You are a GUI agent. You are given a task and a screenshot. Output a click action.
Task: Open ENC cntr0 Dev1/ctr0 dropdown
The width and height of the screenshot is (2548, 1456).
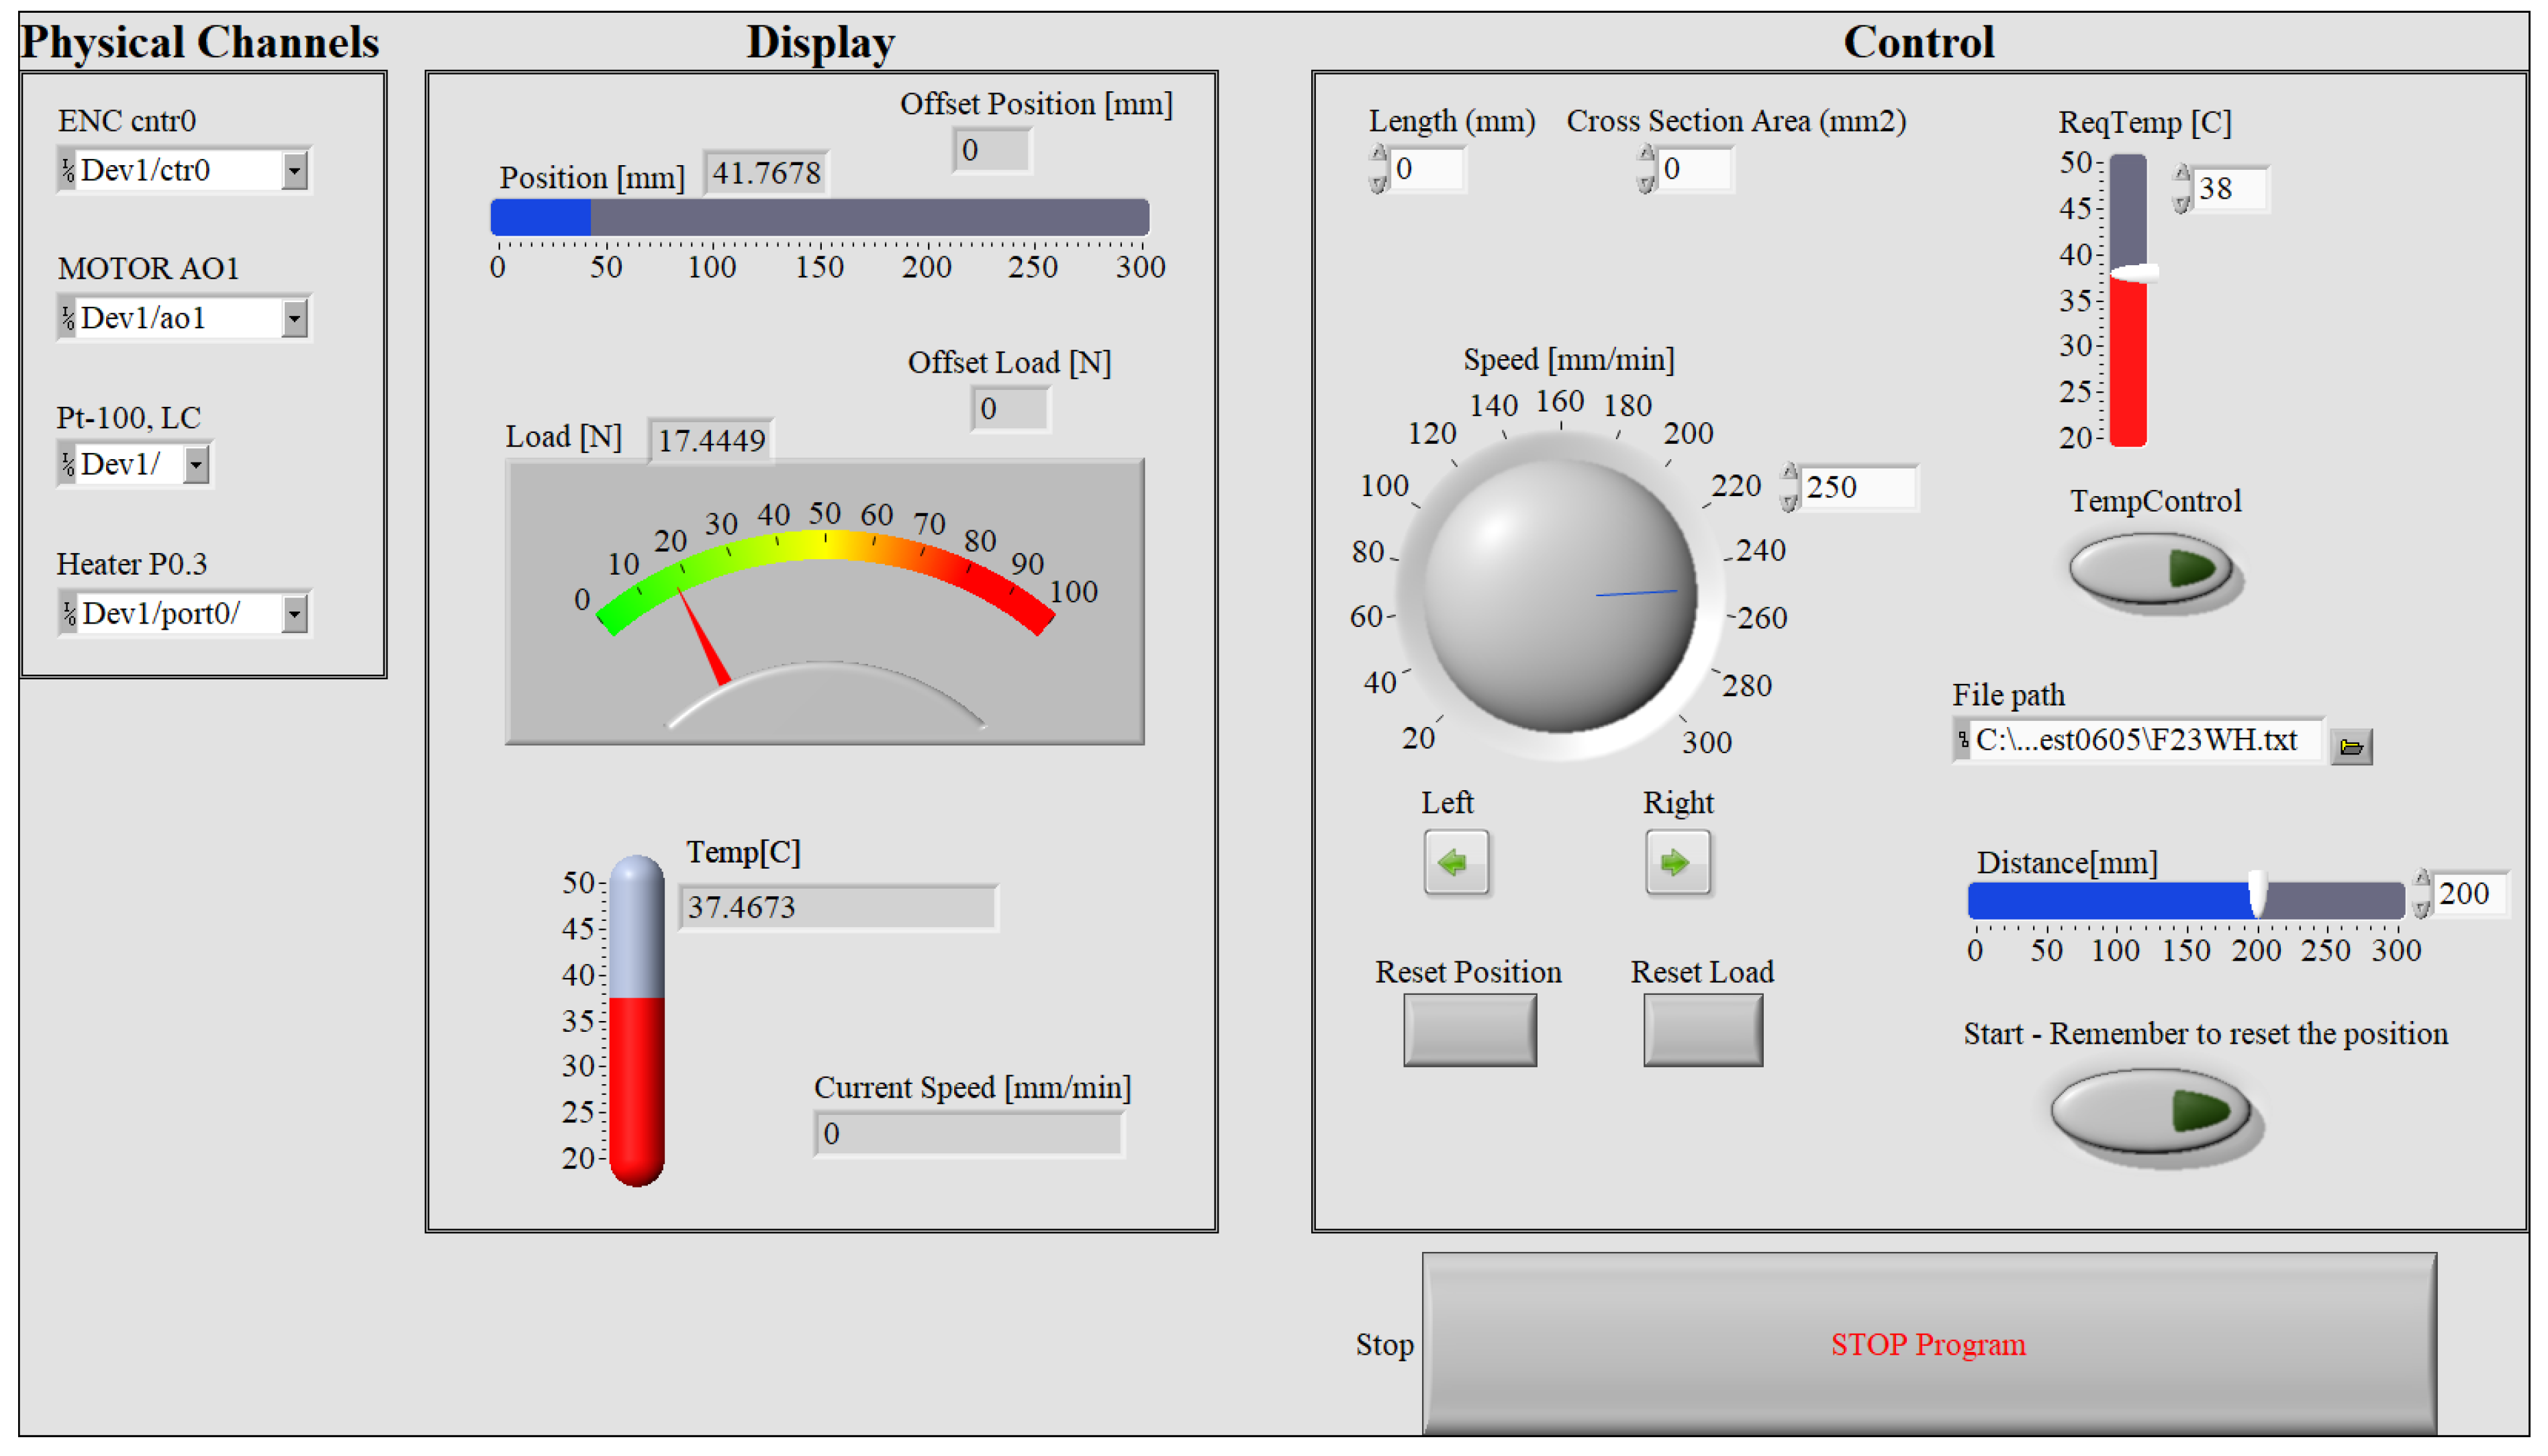[294, 171]
